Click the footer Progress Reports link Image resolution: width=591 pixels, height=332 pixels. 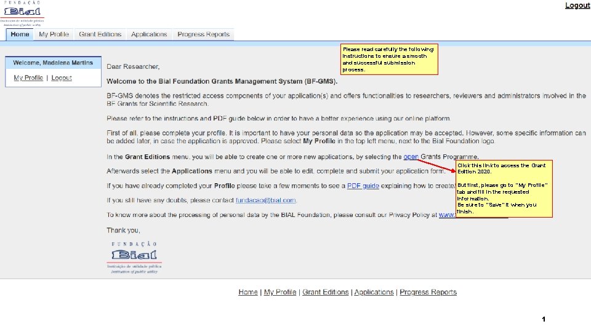[428, 292]
